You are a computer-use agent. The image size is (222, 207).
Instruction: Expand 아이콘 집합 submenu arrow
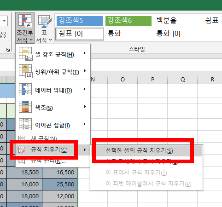85,124
